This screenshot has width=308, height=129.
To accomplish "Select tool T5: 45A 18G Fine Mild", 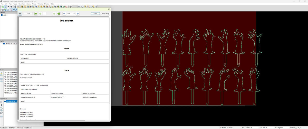I will (x=11, y=81).
